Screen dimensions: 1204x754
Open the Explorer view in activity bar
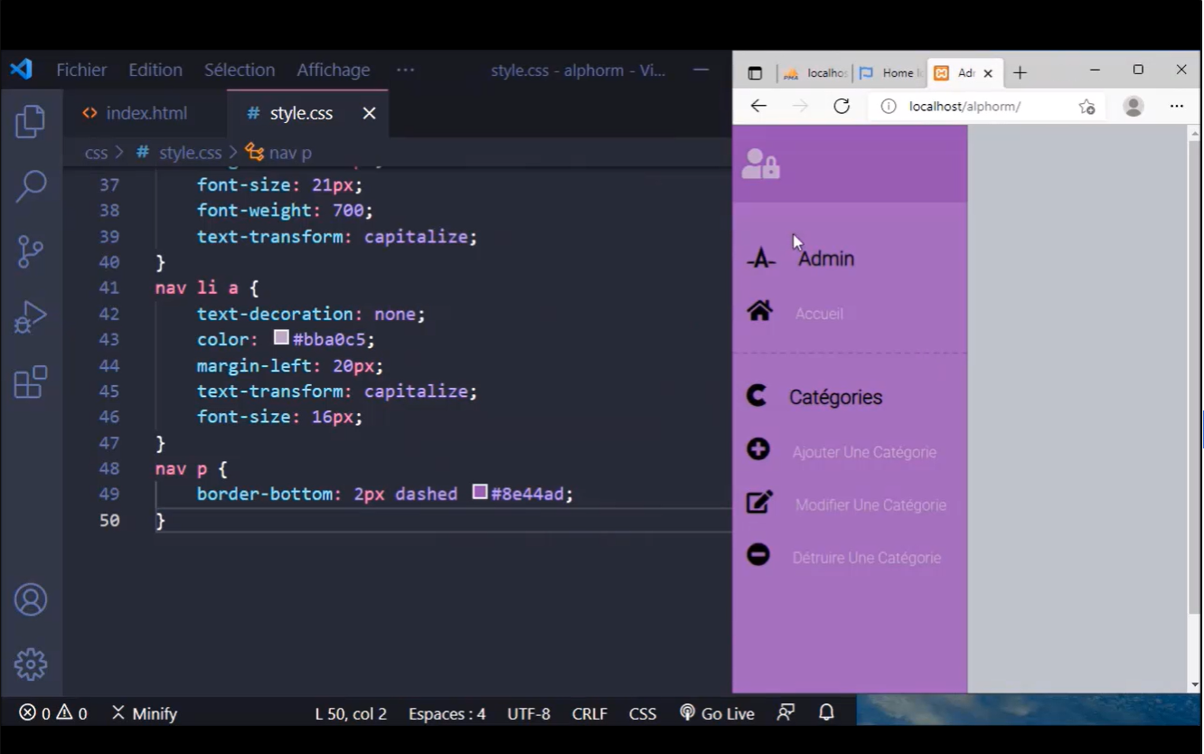(31, 122)
